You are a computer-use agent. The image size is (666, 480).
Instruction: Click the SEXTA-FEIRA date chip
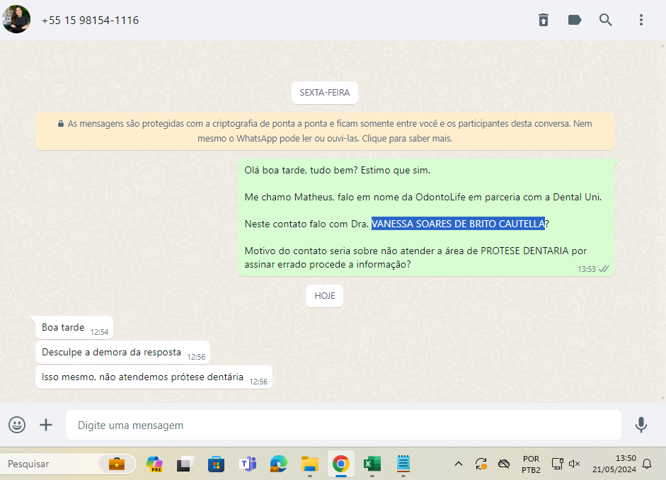[x=324, y=93]
